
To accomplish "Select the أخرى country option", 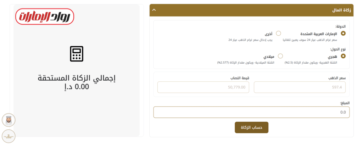I will click(278, 33).
